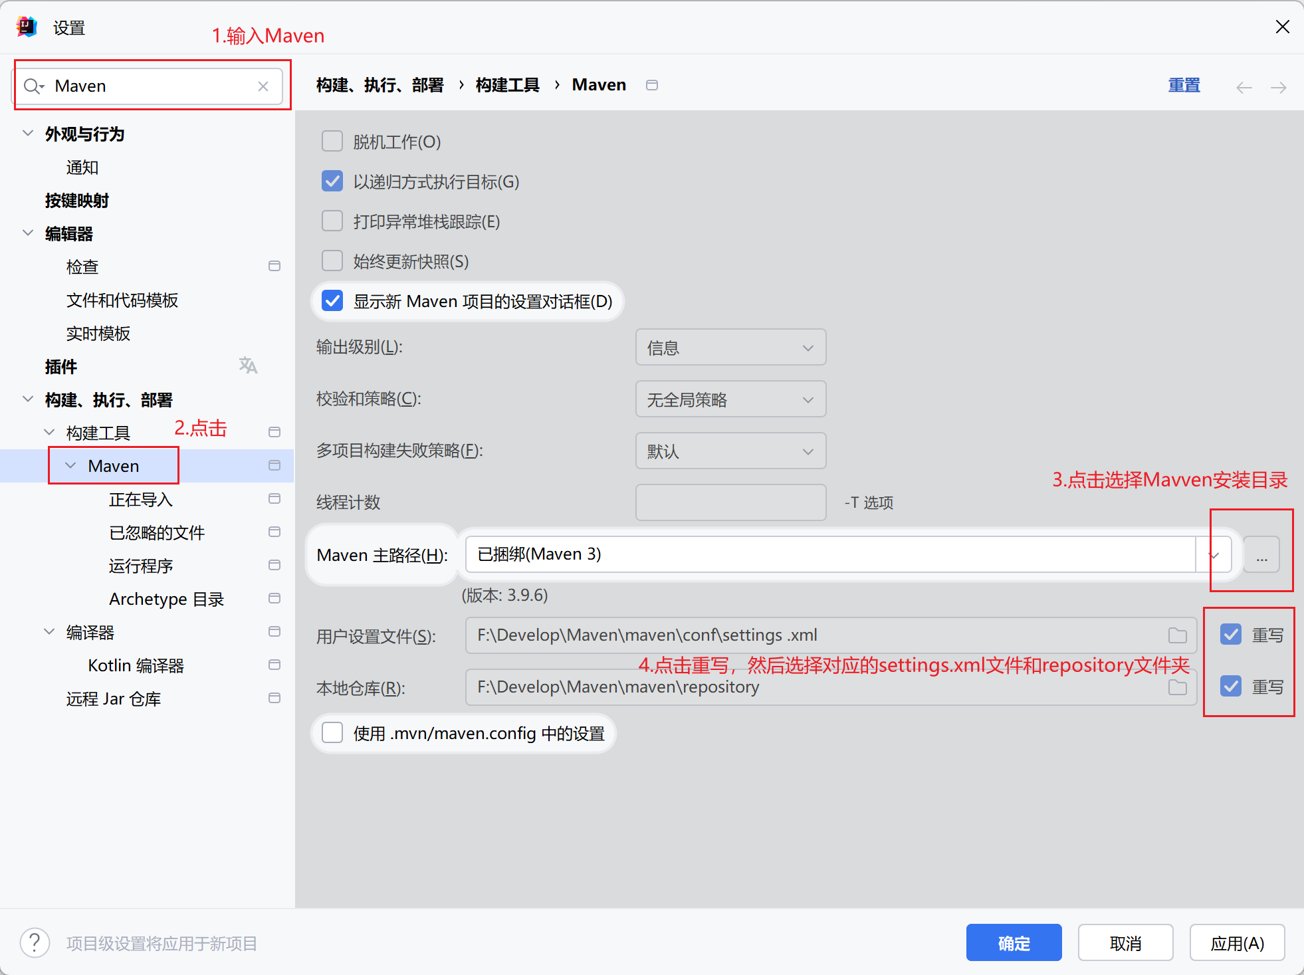The width and height of the screenshot is (1304, 975).
Task: Click project-level icon on Archetype 目录 row
Action: pyautogui.click(x=274, y=598)
